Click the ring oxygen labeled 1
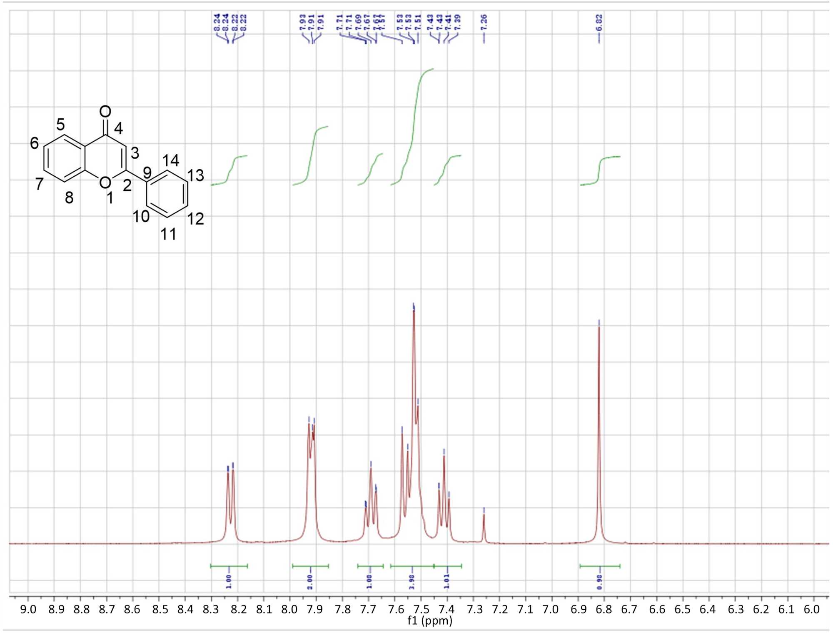Image resolution: width=833 pixels, height=633 pixels. [x=105, y=183]
